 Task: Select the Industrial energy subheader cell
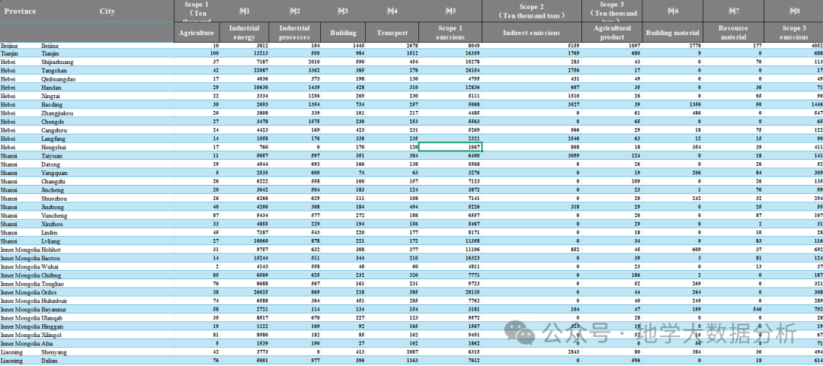pyautogui.click(x=245, y=33)
